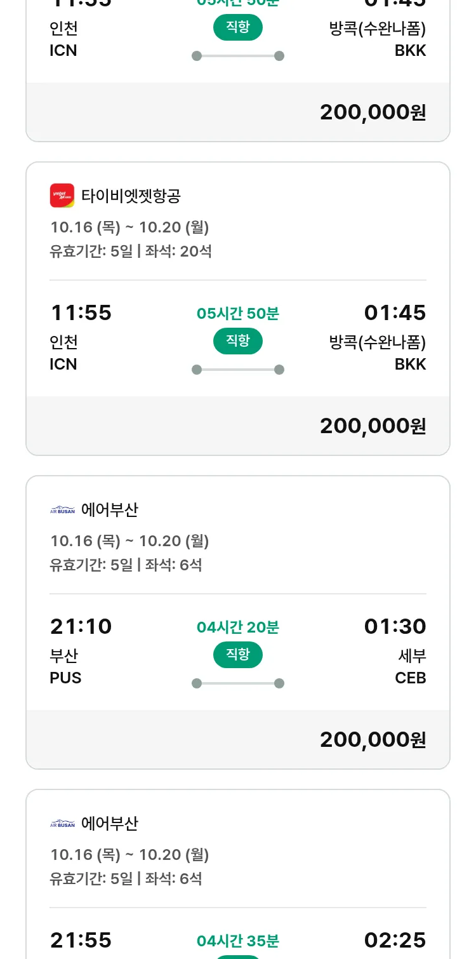
Task: Tap the 좌석: 20석 validity line
Action: click(131, 251)
